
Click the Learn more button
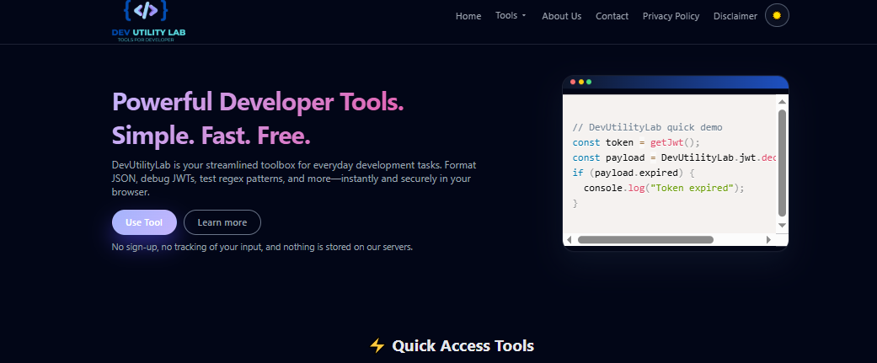222,222
